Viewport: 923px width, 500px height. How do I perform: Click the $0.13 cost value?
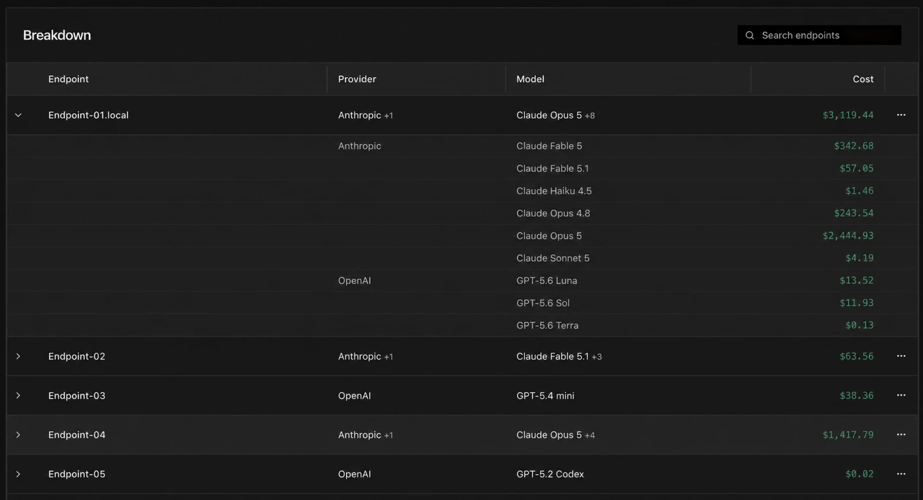pos(860,326)
